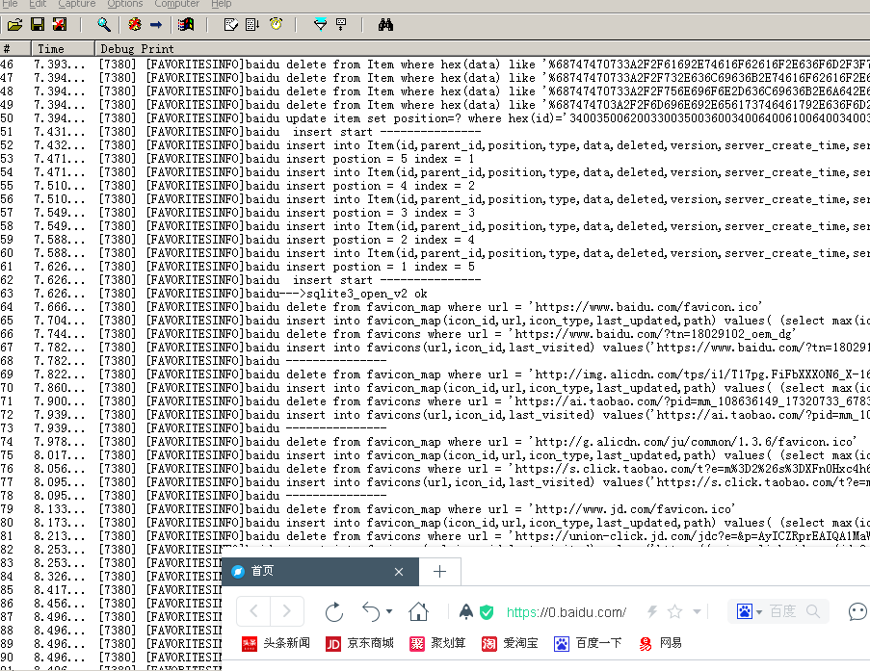The width and height of the screenshot is (870, 671).
Task: Select the 首页 browser tab
Action: point(320,571)
